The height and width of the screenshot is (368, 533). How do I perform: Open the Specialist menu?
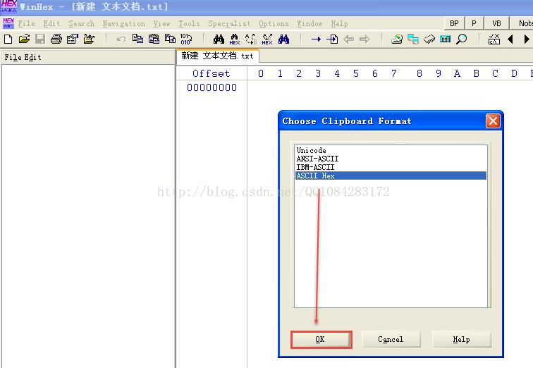[229, 23]
